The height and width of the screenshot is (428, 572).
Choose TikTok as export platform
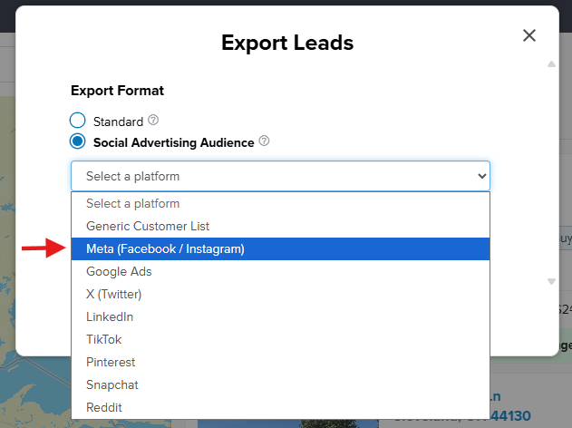tap(104, 339)
